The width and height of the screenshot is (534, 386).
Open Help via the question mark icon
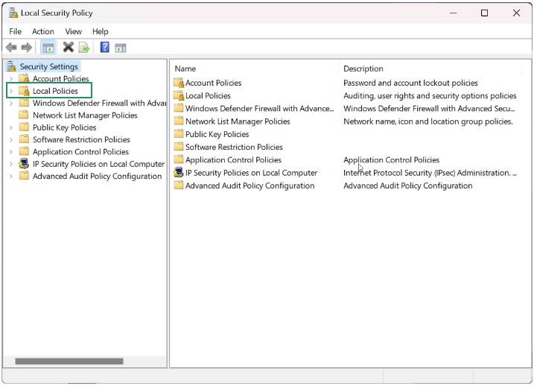(x=104, y=47)
